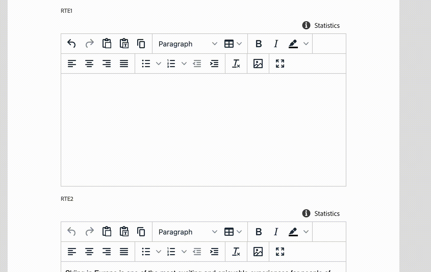Expand numbered list style options in RTE1
The image size is (431, 272).
184,64
